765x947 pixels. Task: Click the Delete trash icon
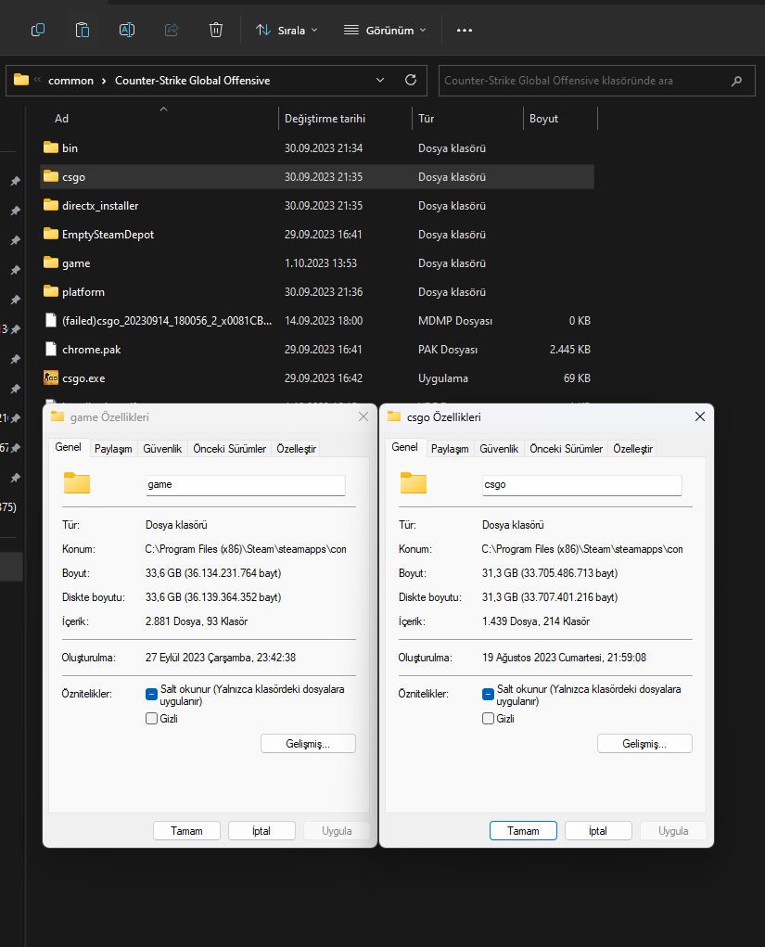(x=215, y=30)
